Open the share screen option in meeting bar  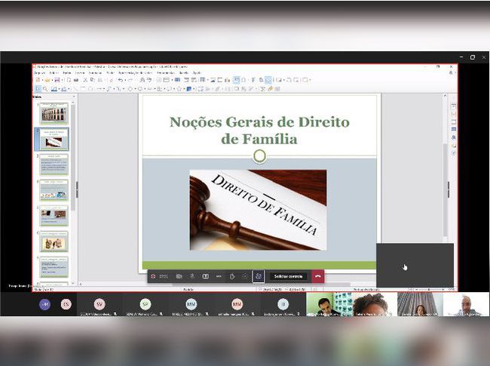pyautogui.click(x=205, y=276)
